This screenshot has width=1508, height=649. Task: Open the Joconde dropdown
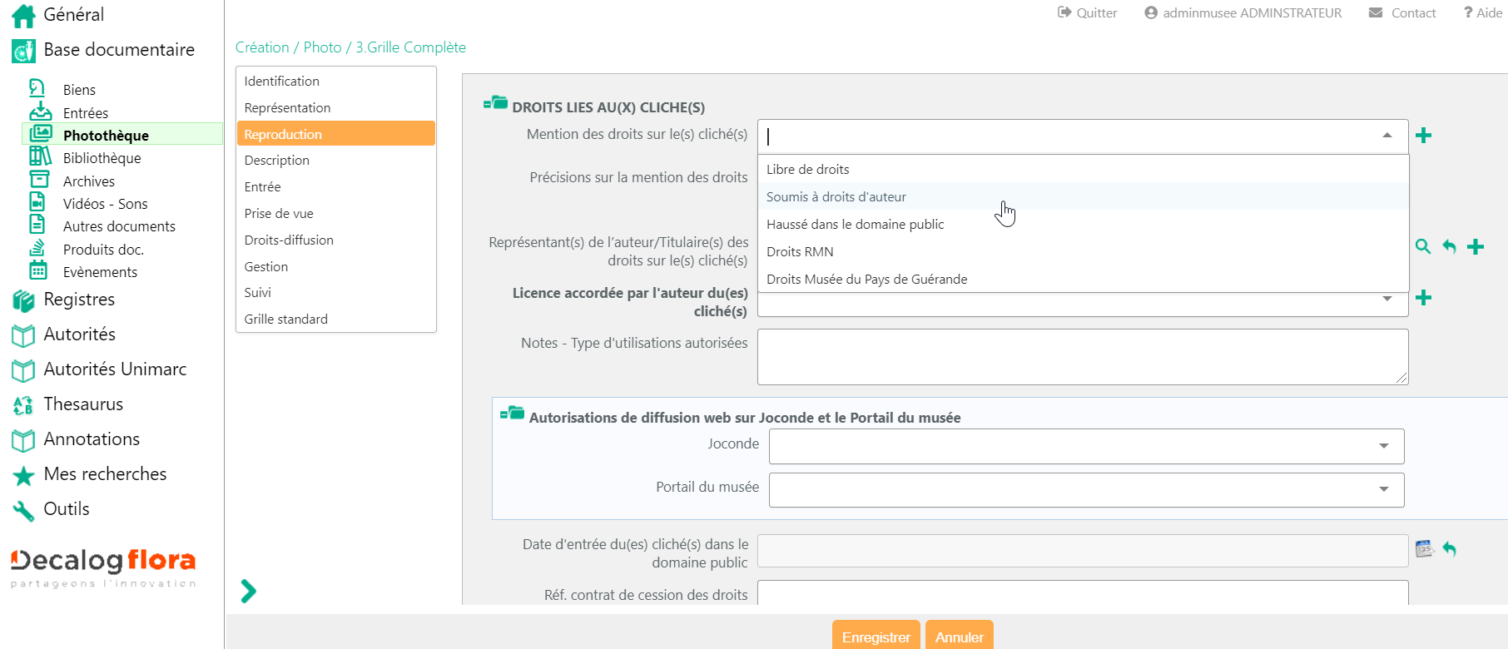[x=1086, y=446]
